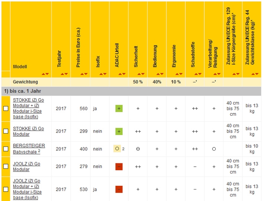Click Gewichtung row label
The image size is (263, 201).
[x=25, y=82]
